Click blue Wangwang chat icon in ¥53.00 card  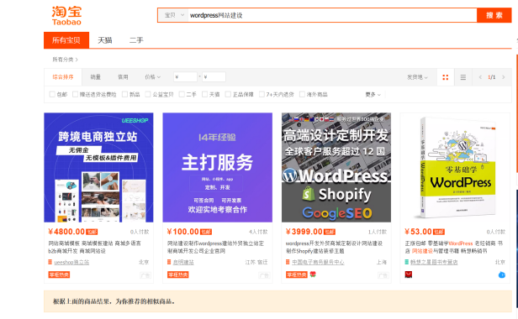[x=502, y=275]
